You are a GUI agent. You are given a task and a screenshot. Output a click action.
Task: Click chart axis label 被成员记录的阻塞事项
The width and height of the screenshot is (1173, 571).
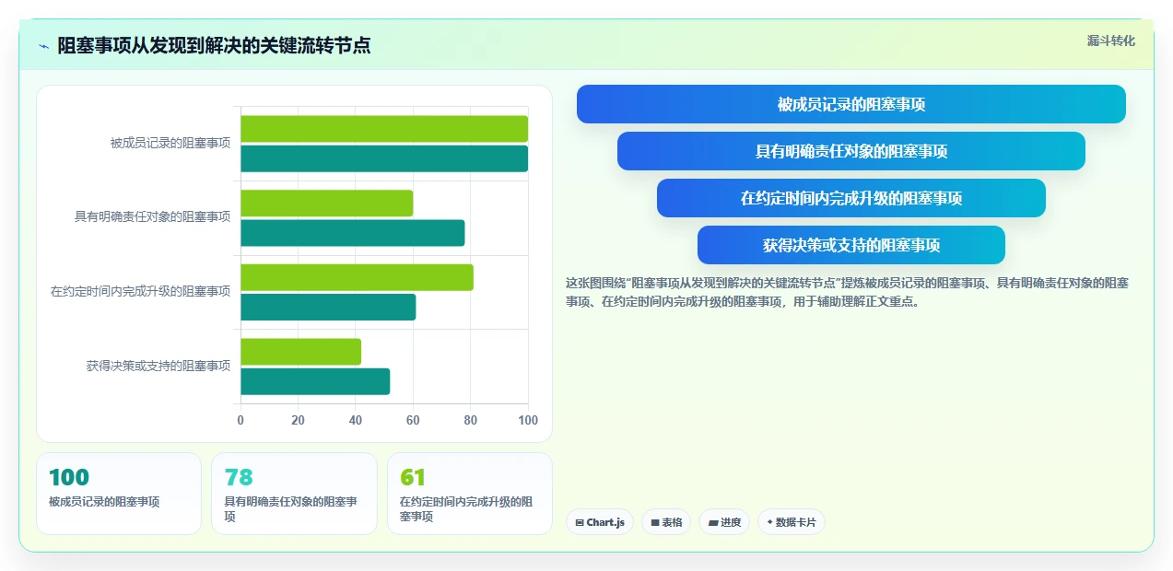point(170,143)
